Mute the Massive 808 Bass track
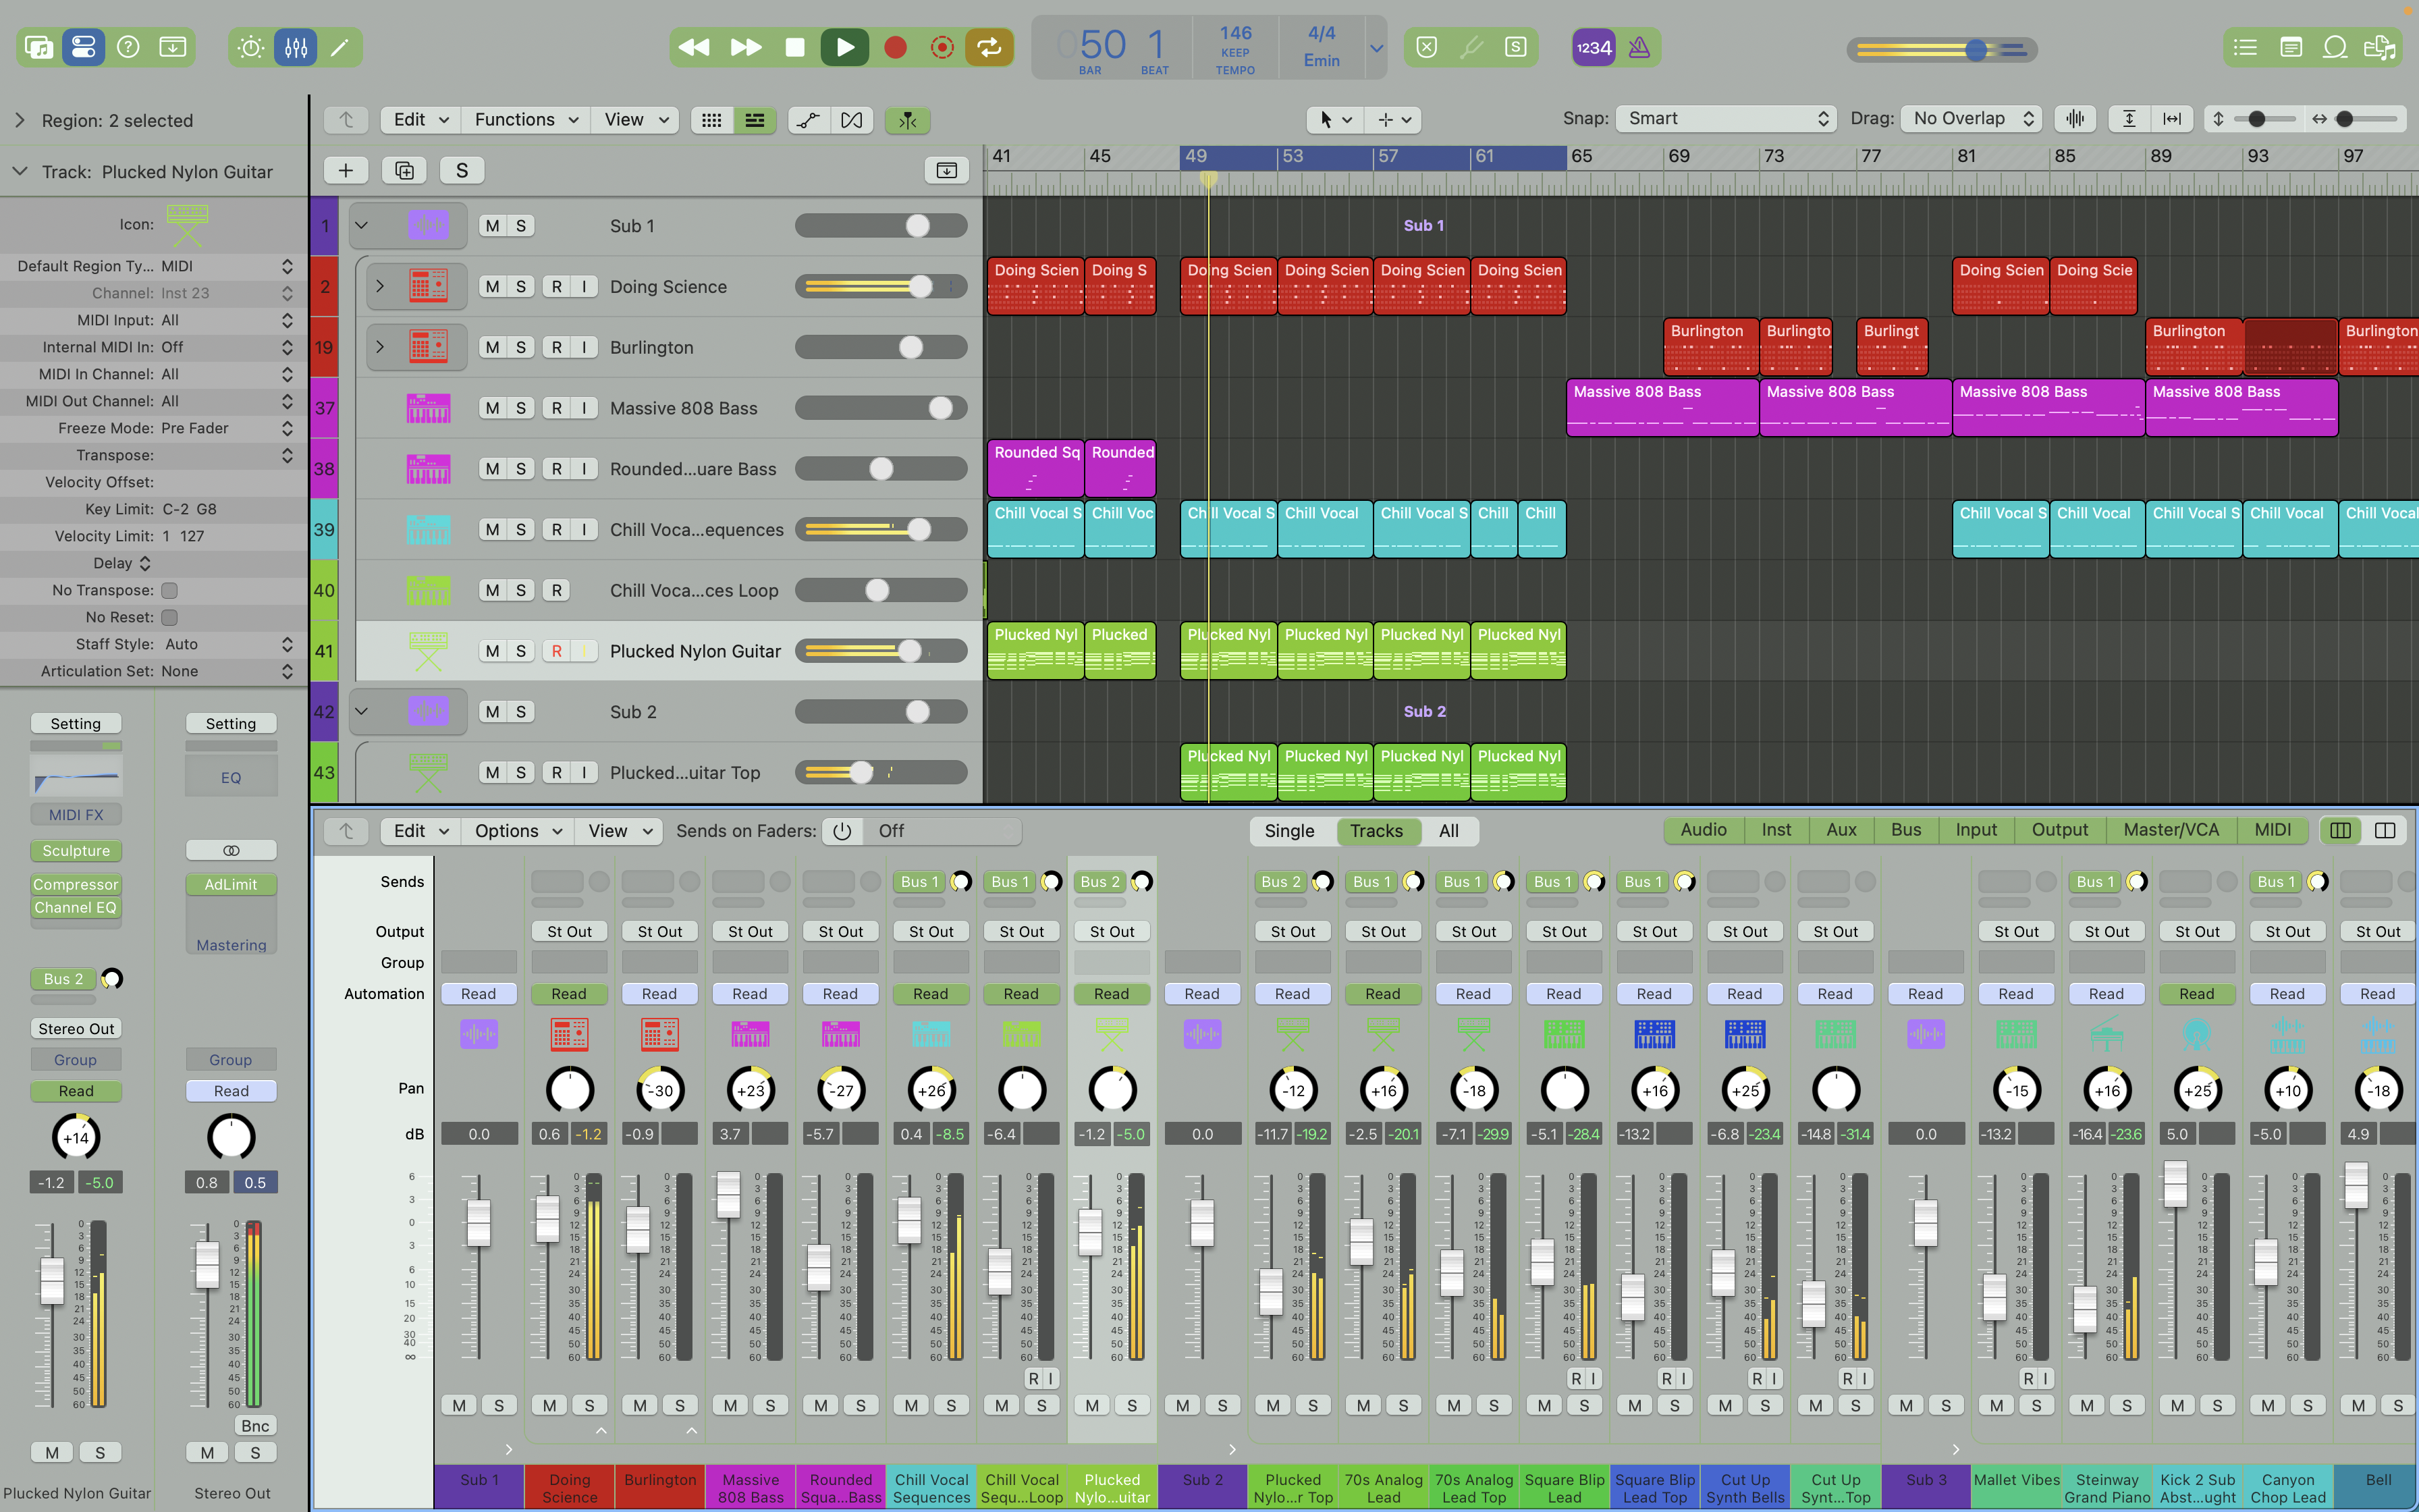The width and height of the screenshot is (2419, 1512). (x=492, y=408)
